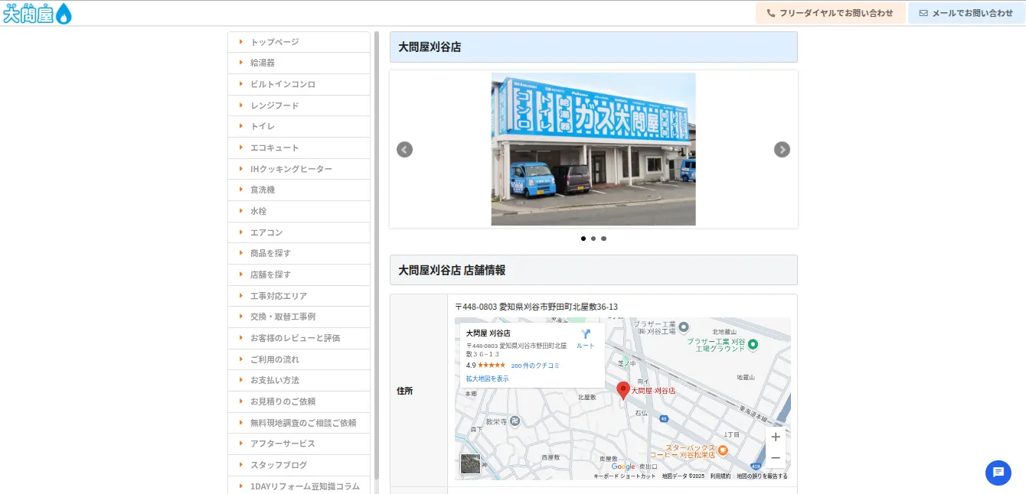Go to 食洗機 menu item
Viewport: 1026px width, 494px height.
(299, 190)
